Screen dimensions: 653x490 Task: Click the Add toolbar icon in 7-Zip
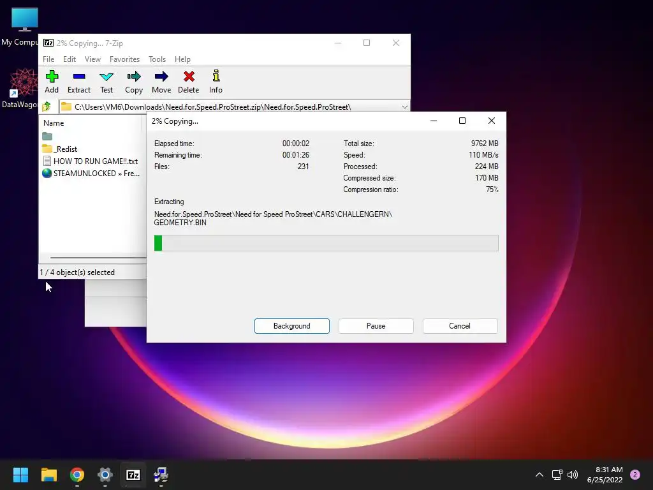[52, 82]
